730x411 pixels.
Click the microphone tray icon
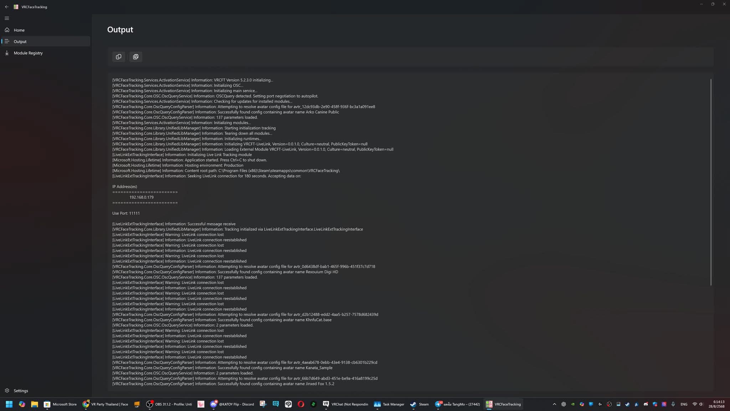[x=673, y=404]
